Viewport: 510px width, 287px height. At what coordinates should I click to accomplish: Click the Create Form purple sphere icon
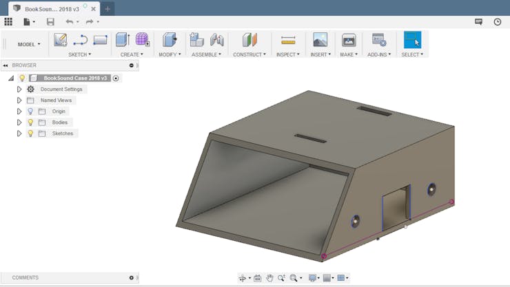[x=142, y=40]
